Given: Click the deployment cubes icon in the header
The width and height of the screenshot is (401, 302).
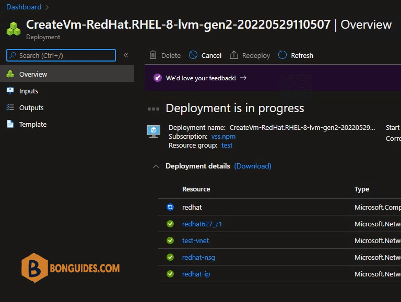Looking at the screenshot, I should click(14, 29).
